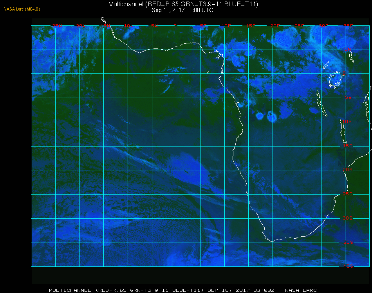Pick the 20E longitude label
The image size is (372, 293).
[x=275, y=26]
